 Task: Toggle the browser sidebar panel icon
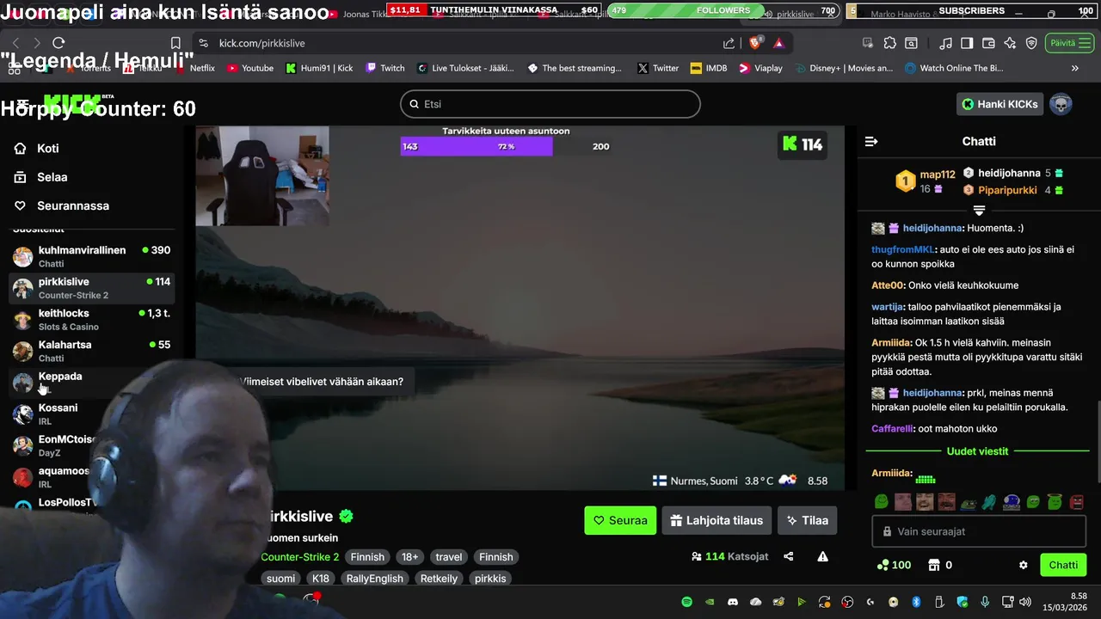click(967, 43)
